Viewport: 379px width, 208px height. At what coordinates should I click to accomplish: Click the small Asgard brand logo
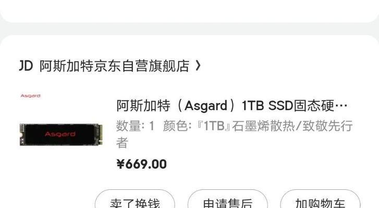tap(30, 96)
